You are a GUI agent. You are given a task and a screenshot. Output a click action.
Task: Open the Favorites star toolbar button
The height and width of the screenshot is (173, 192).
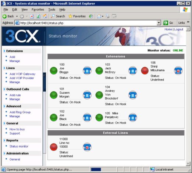coord(77,16)
